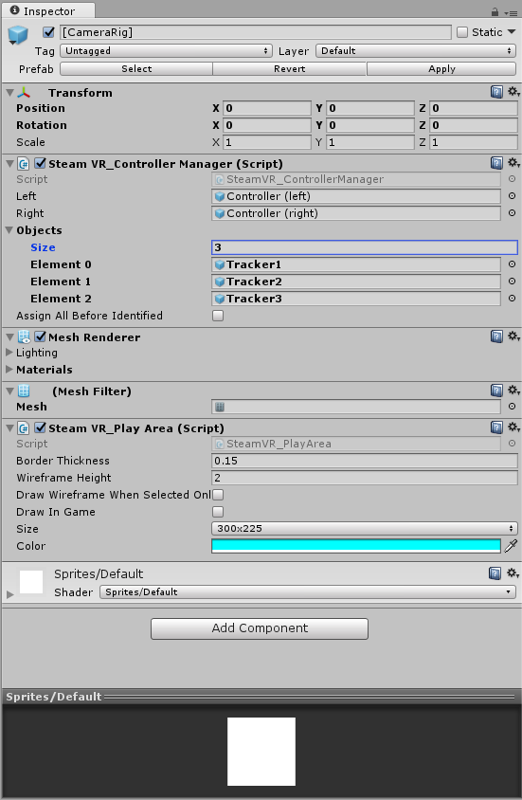
Task: Disable Steam VR_Controller Manager script checkbox
Action: [41, 163]
